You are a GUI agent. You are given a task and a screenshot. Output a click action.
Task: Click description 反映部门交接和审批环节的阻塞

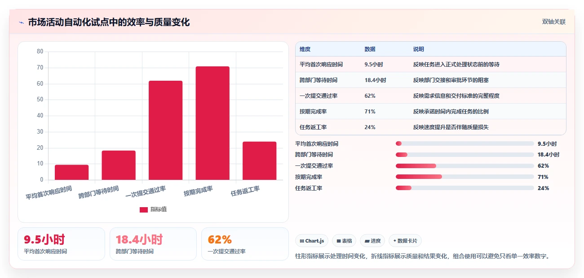tap(451, 80)
